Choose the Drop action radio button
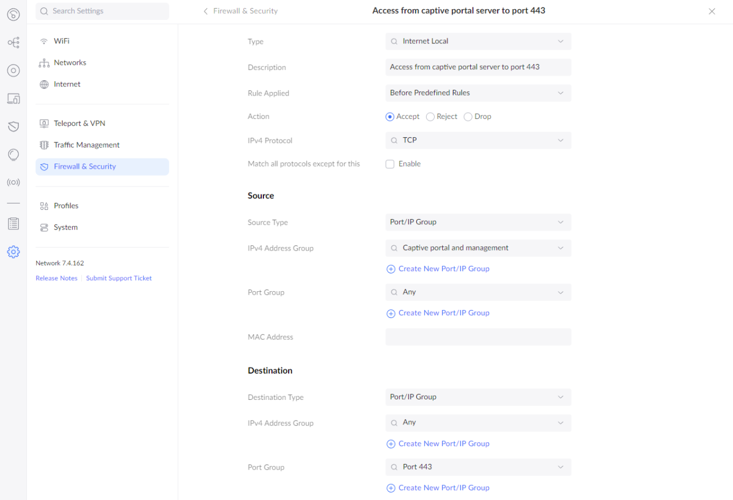 coord(468,117)
